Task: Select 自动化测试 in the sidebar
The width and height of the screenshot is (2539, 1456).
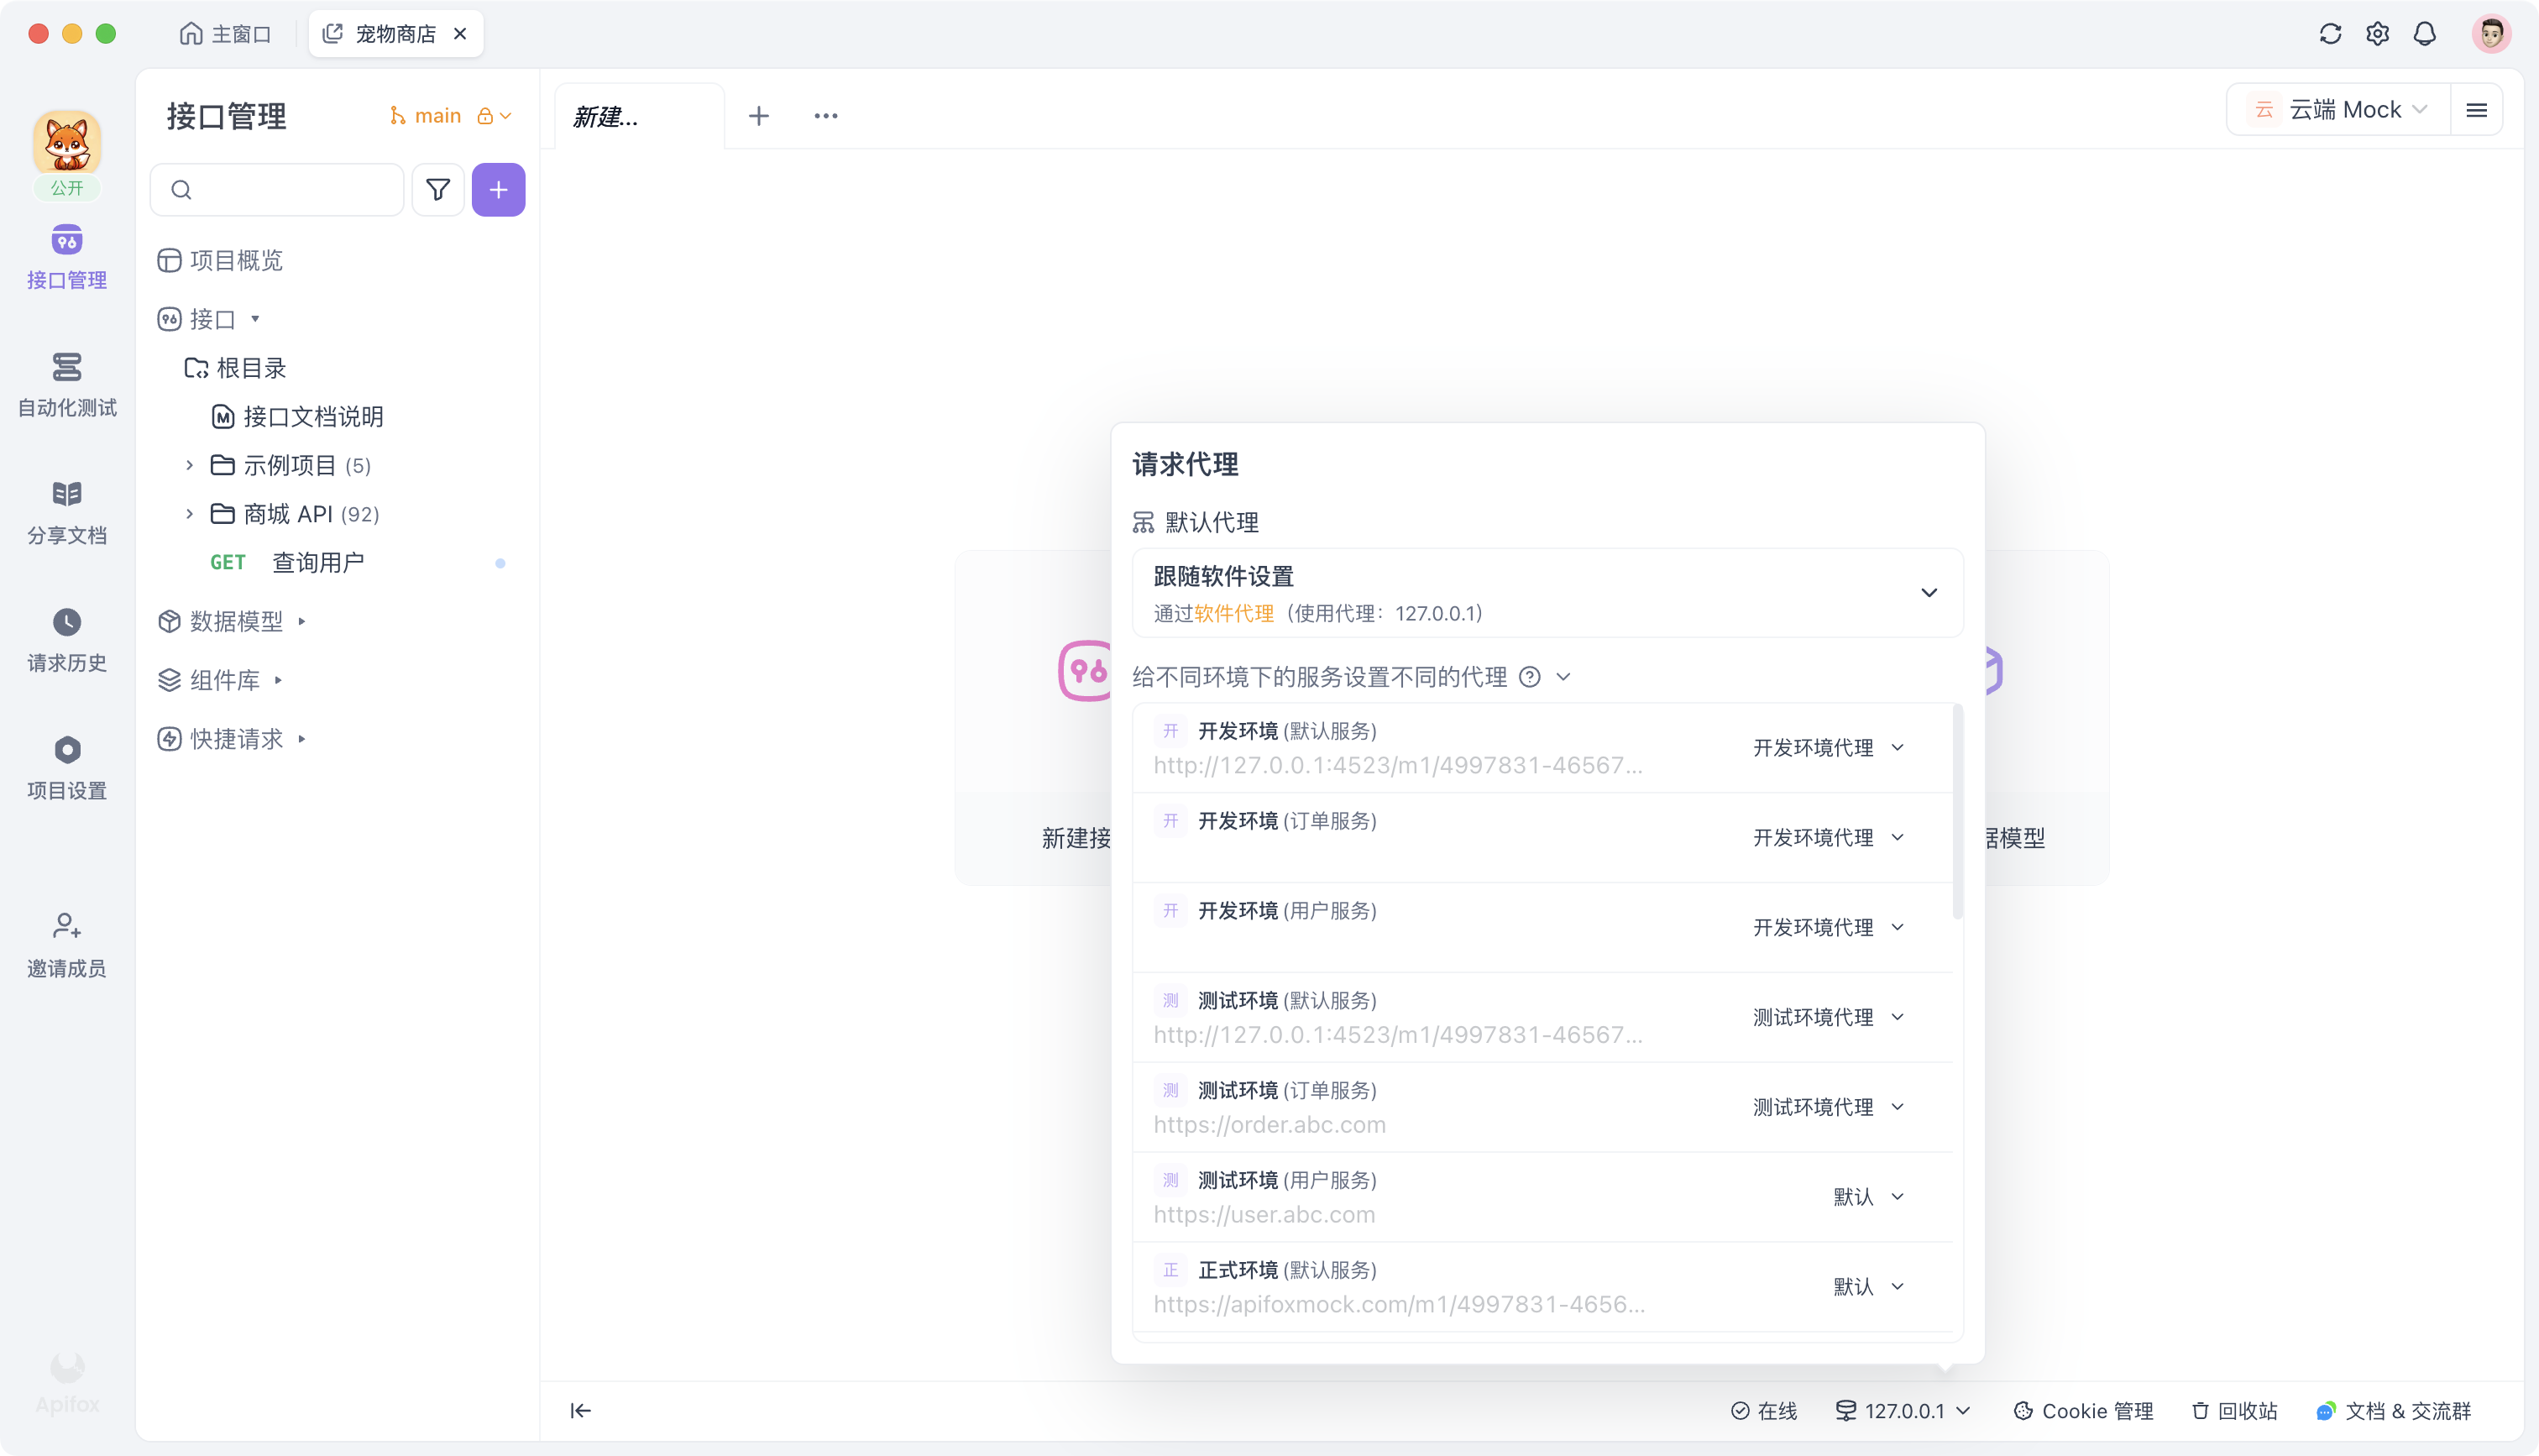Action: pyautogui.click(x=66, y=383)
